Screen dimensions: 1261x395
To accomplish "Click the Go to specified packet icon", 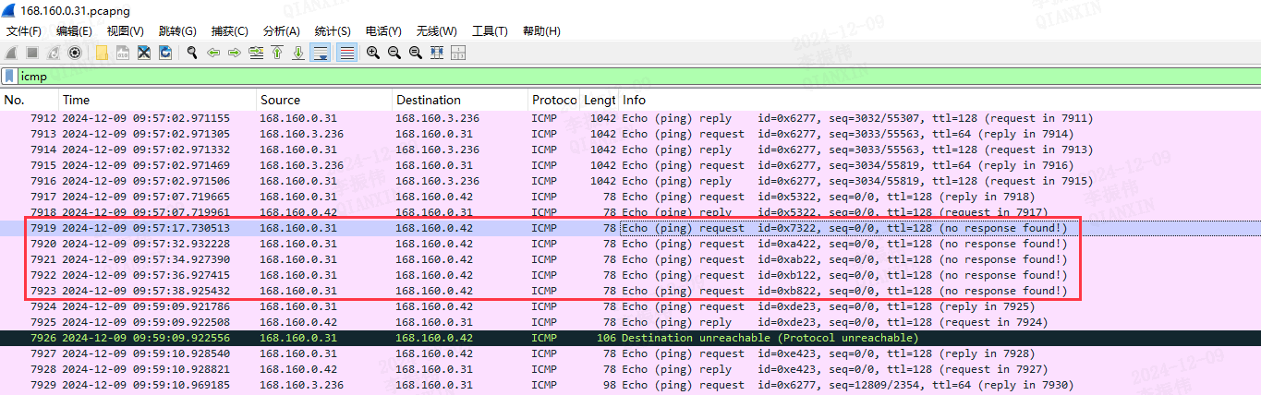I will (256, 53).
